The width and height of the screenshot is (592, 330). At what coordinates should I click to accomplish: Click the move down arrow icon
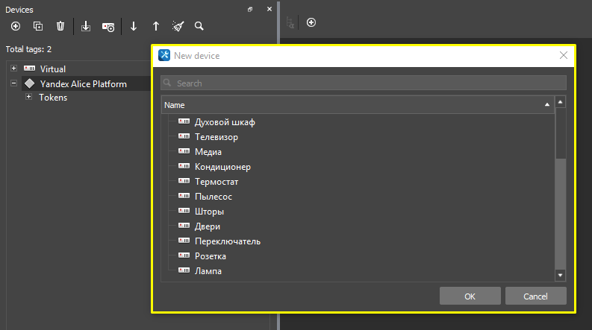coord(134,26)
